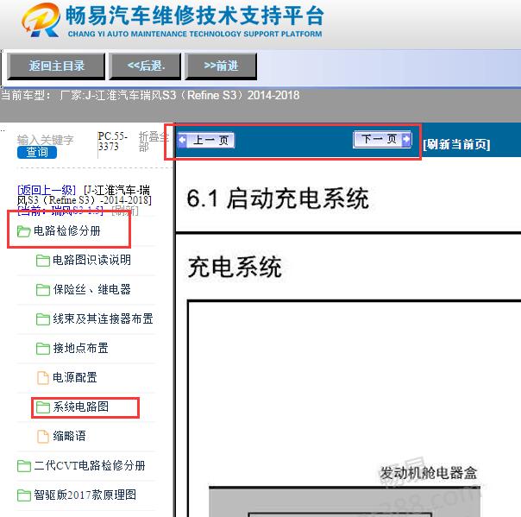This screenshot has height=517, width=521.
Task: Click the 当前车型 vehicle info text
Action: (150, 96)
